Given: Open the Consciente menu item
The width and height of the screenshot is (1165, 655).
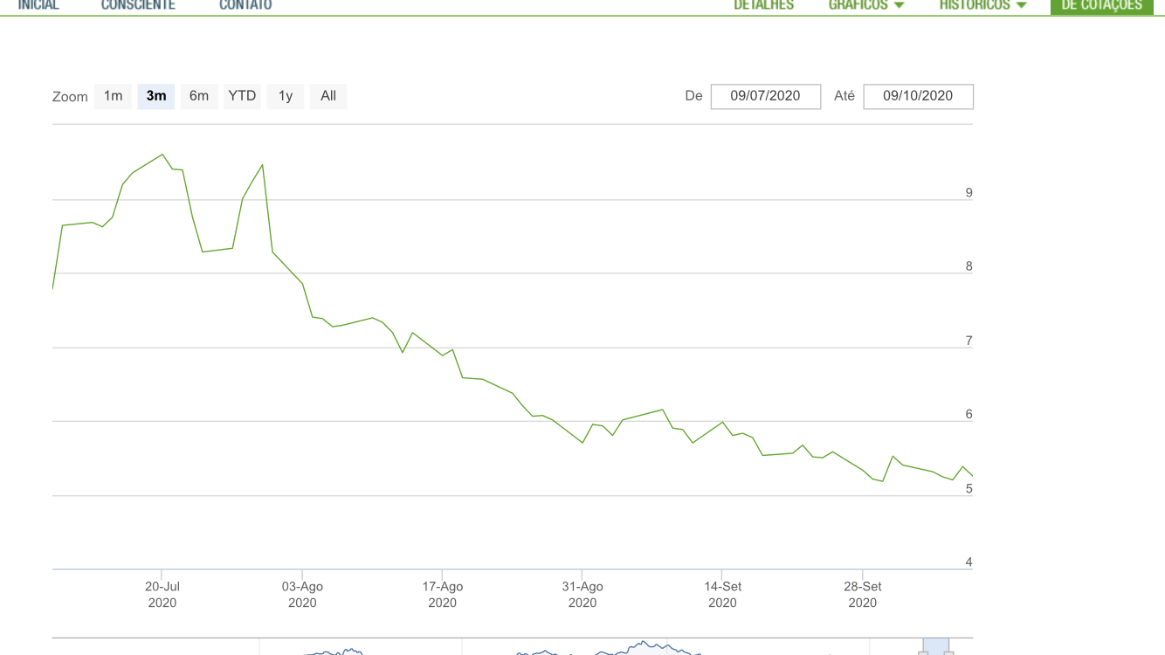Looking at the screenshot, I should 138,6.
